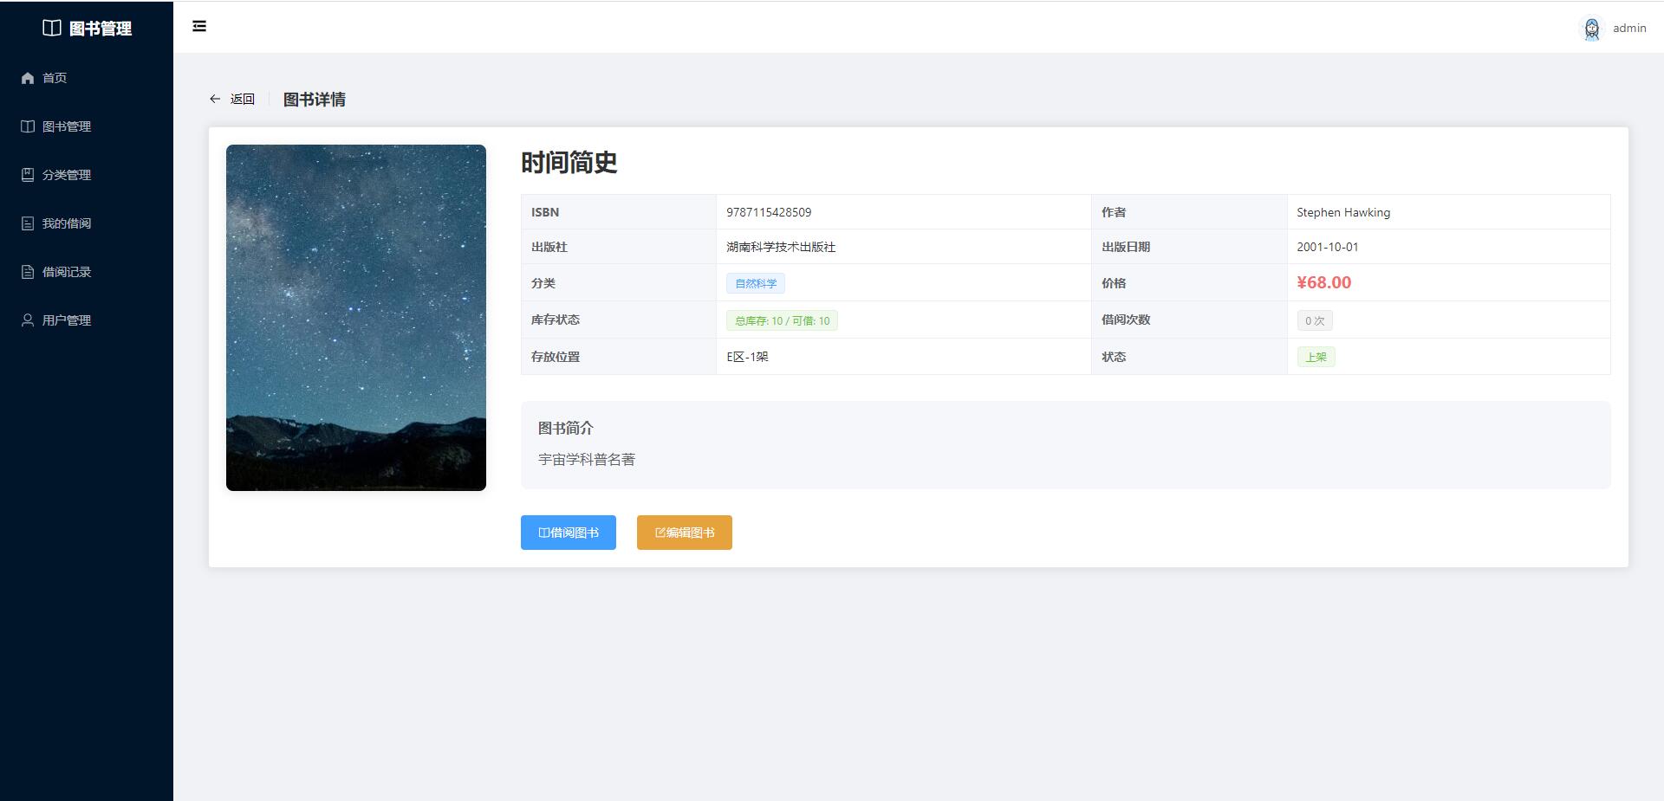The width and height of the screenshot is (1664, 801).
Task: Click the book cover thumbnail image
Action: (x=355, y=317)
